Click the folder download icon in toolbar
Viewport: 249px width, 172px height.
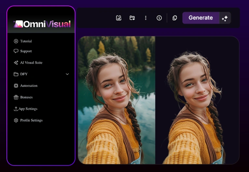[x=132, y=18]
